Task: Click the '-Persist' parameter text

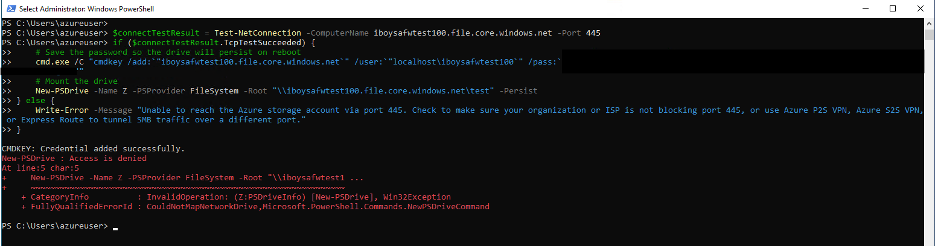Action: (x=519, y=90)
